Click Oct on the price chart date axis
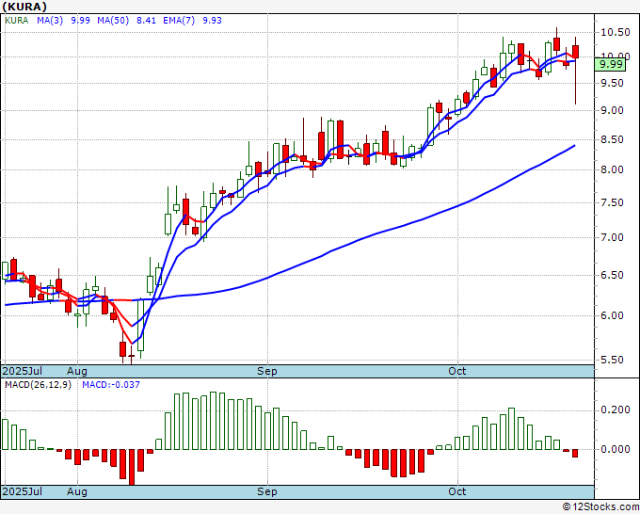 [456, 371]
